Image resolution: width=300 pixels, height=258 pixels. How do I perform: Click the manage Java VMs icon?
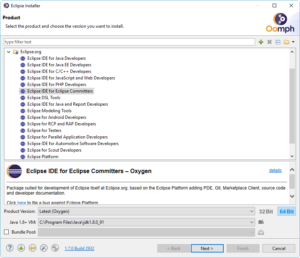(261, 222)
